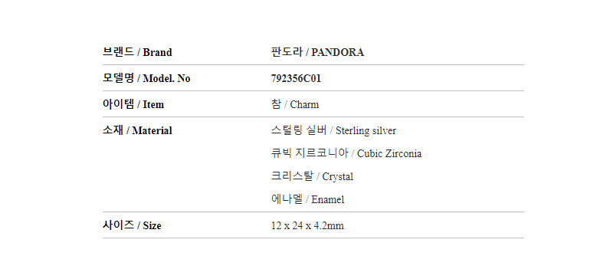This screenshot has height=279, width=613.
Task: Click the Korean text 큐빅 지르코니아
Action: 310,153
